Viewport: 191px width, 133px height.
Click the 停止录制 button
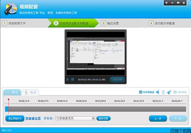15,118
